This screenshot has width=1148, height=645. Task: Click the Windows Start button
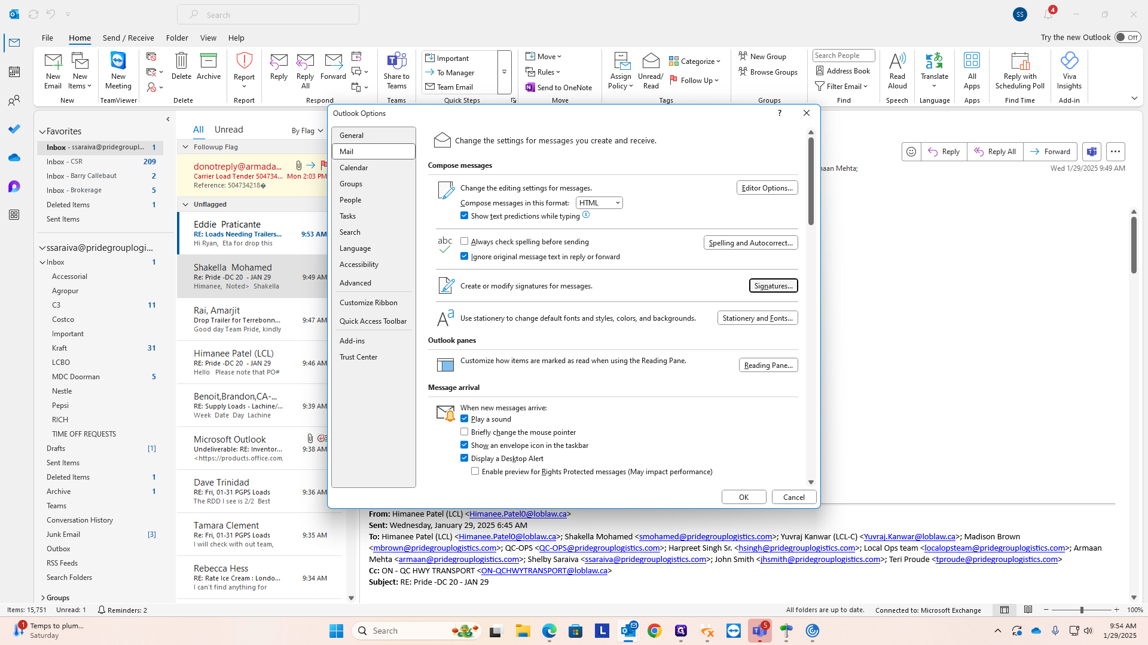[x=337, y=631]
